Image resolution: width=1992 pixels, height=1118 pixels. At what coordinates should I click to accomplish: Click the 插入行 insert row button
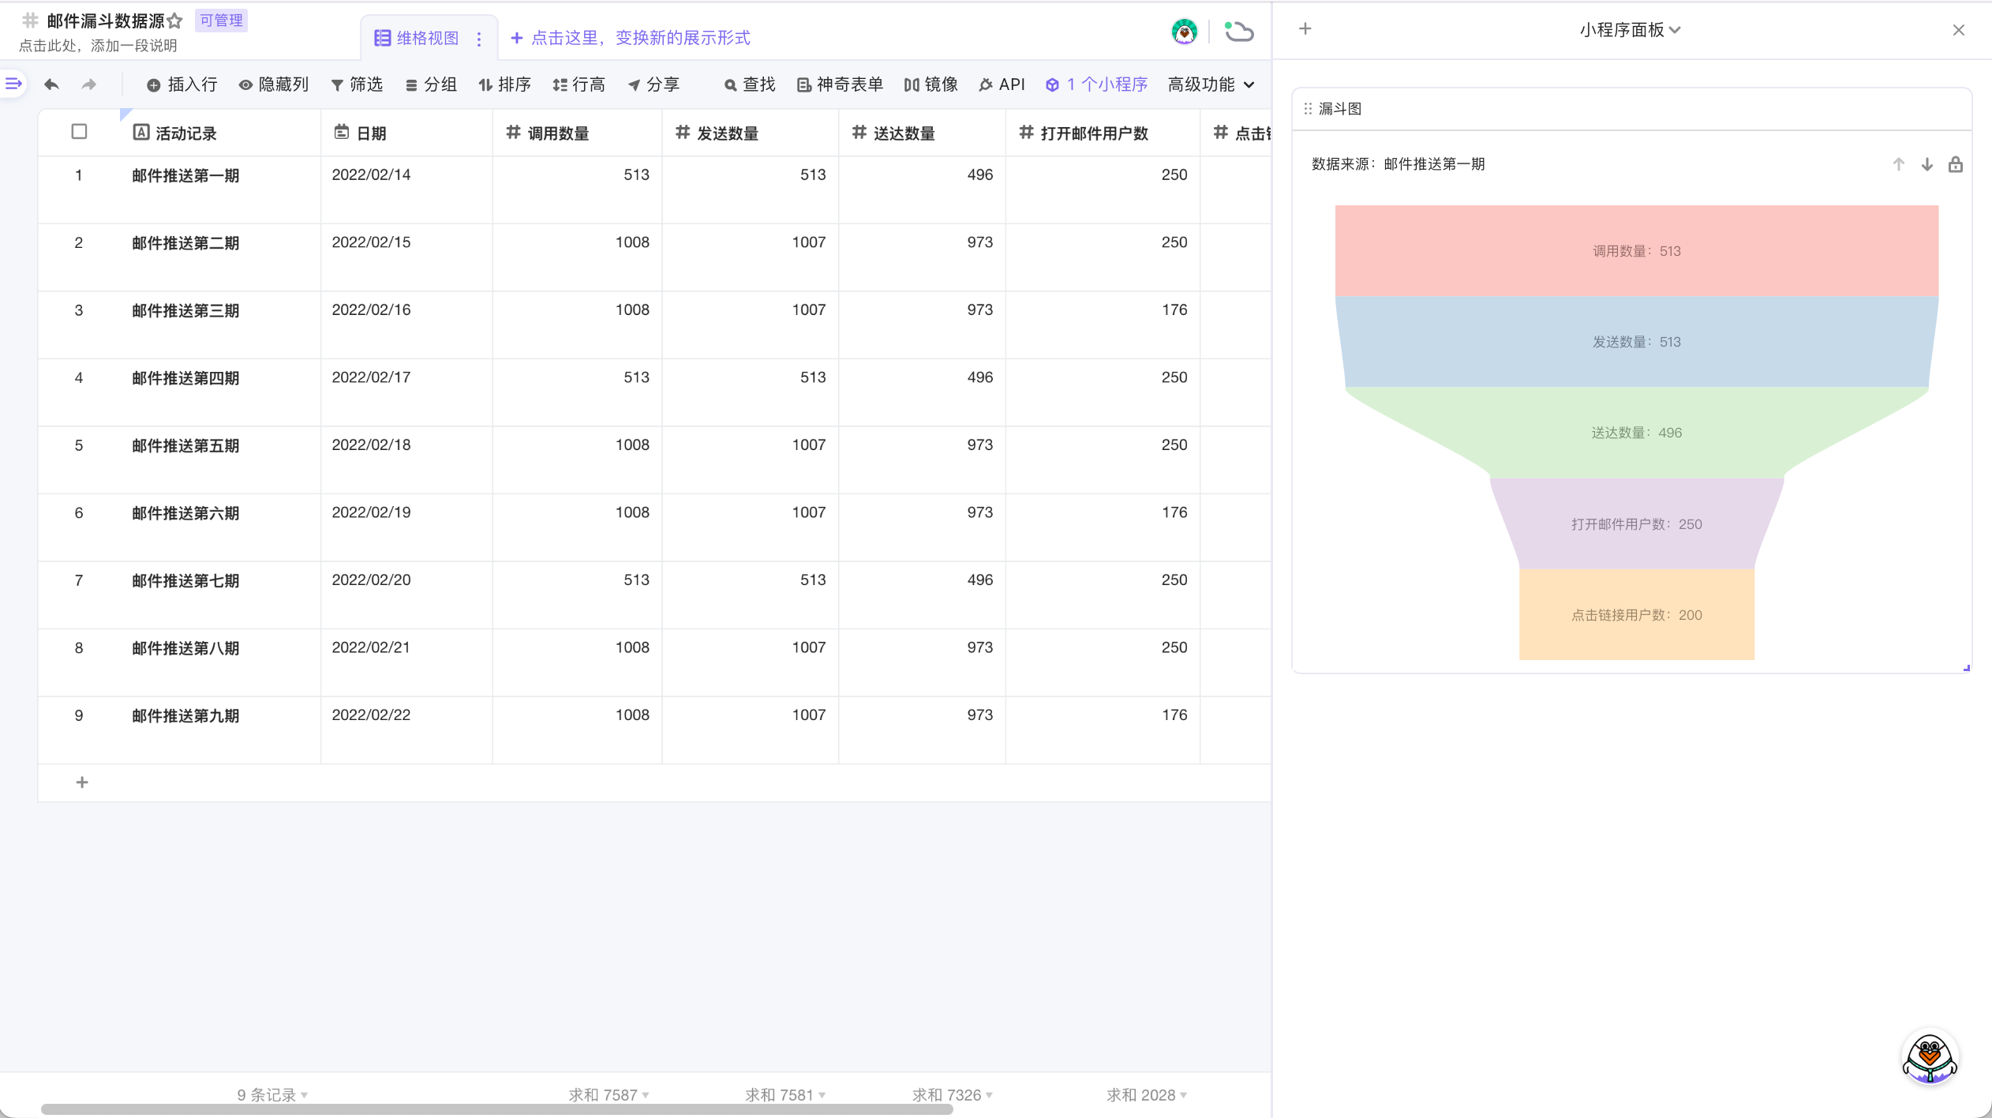182,84
